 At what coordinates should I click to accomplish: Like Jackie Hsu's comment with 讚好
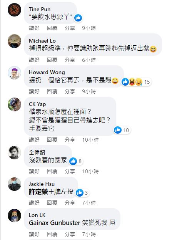click(34, 203)
